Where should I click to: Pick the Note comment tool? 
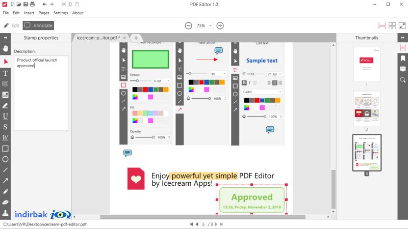click(x=5, y=83)
